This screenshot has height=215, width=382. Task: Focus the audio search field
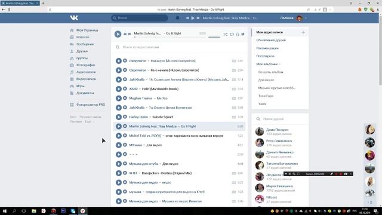pos(180,47)
